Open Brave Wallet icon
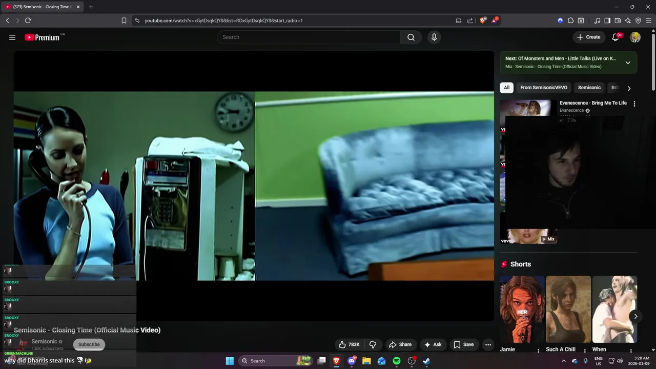Image resolution: width=656 pixels, height=369 pixels. tap(618, 20)
